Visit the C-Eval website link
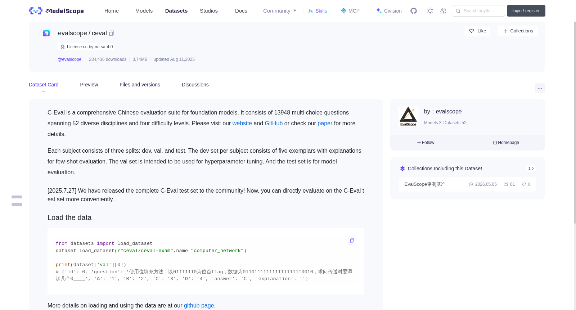 [242, 123]
